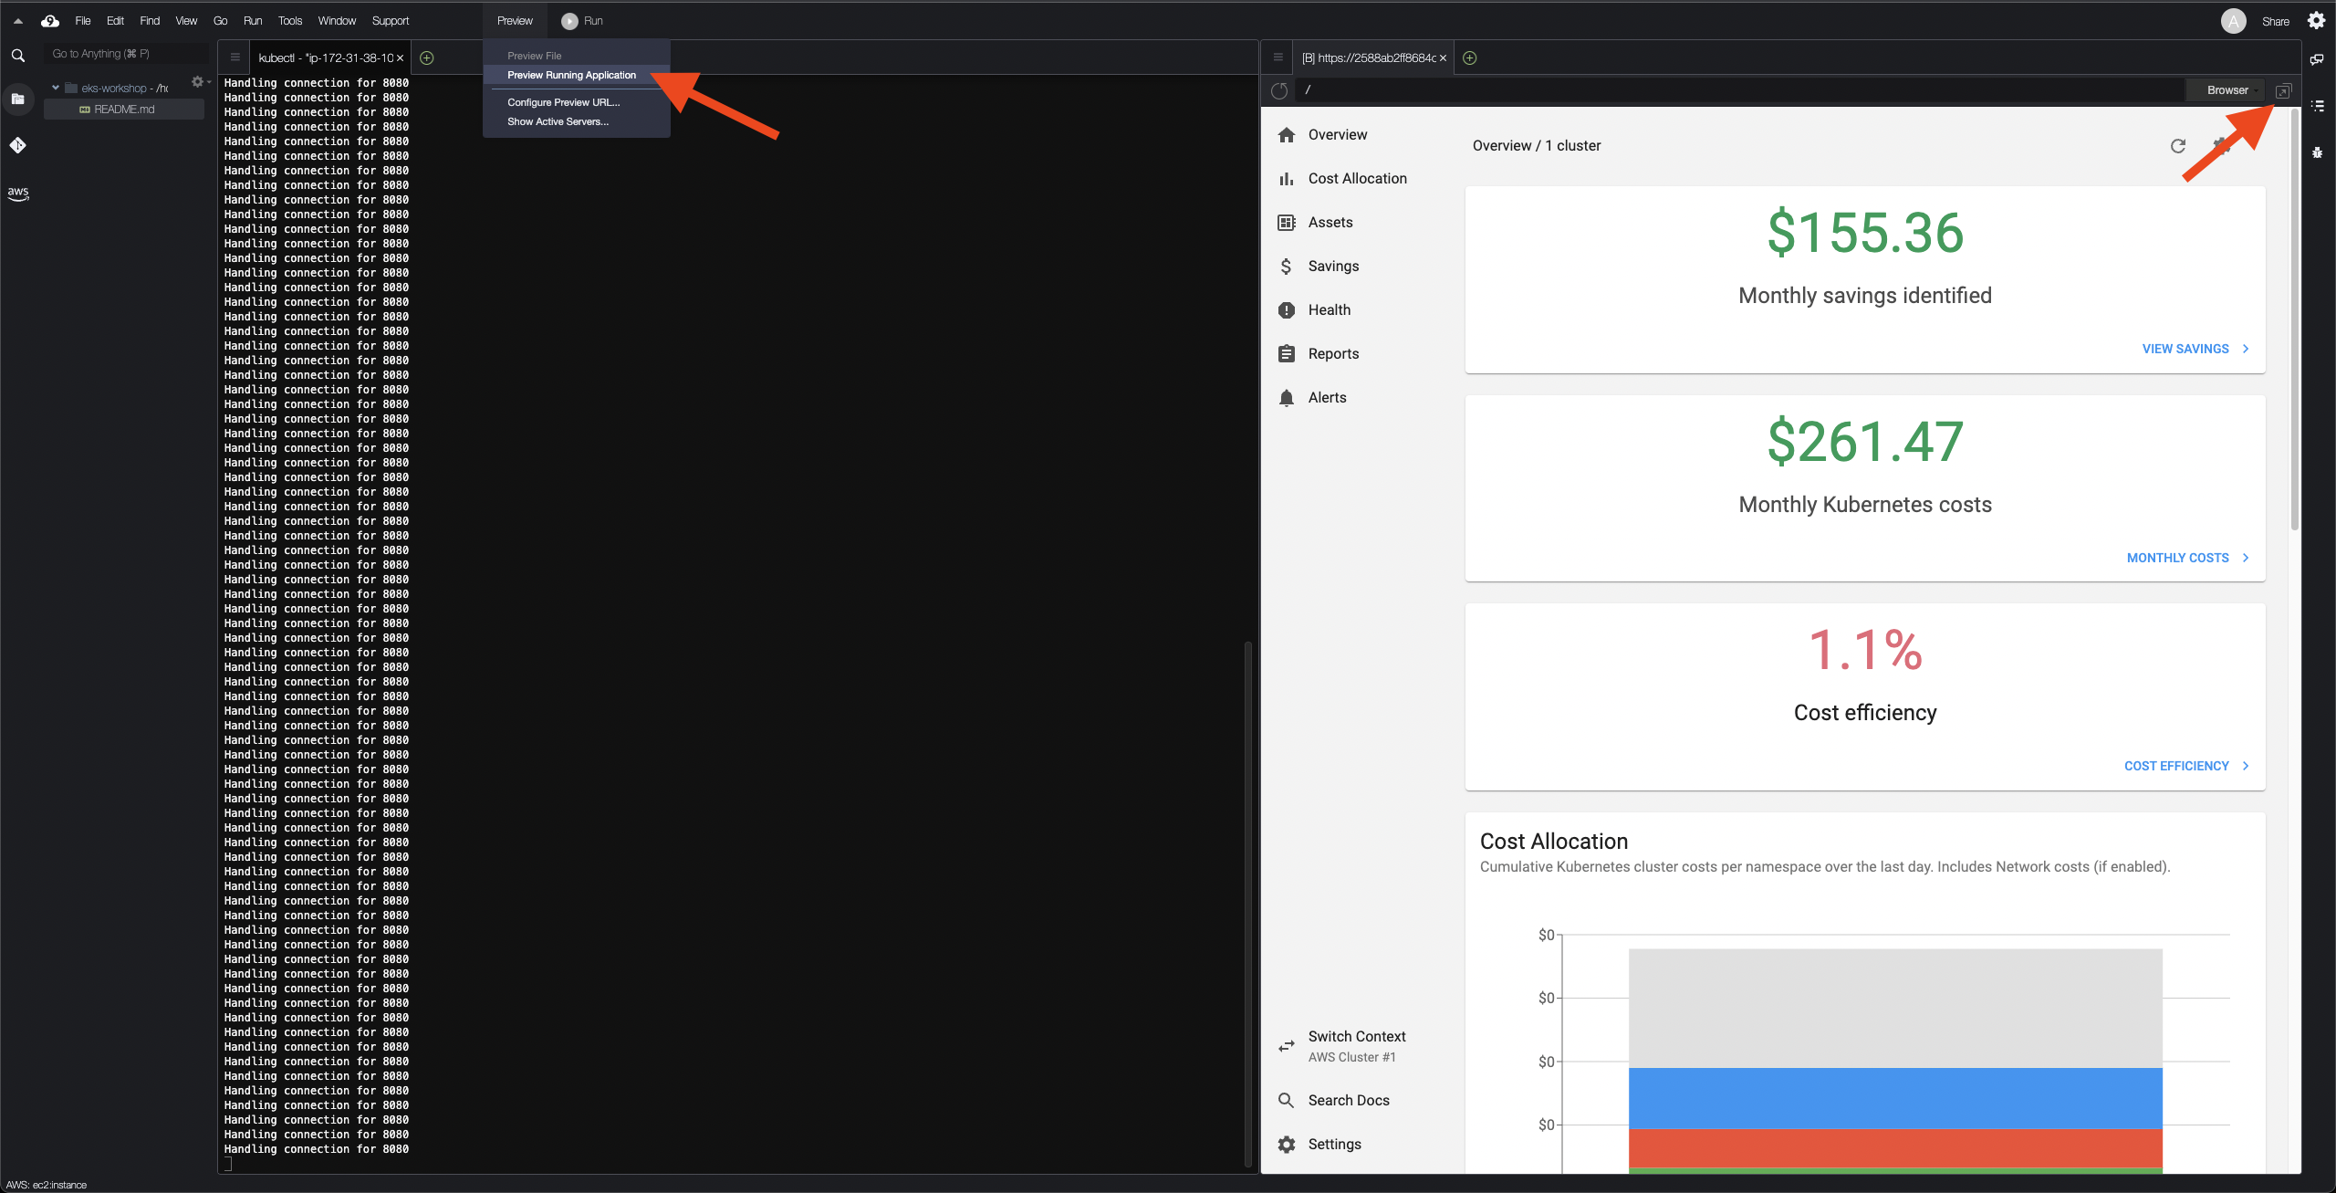Click the search magnifier sidebar icon

coord(18,56)
